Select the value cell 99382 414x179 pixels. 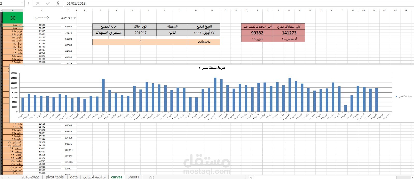[x=257, y=33]
